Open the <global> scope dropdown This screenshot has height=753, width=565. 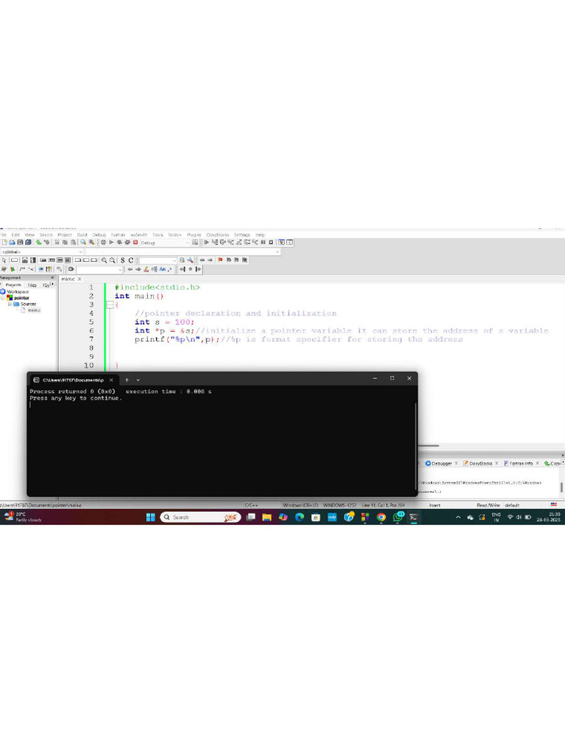(x=42, y=251)
